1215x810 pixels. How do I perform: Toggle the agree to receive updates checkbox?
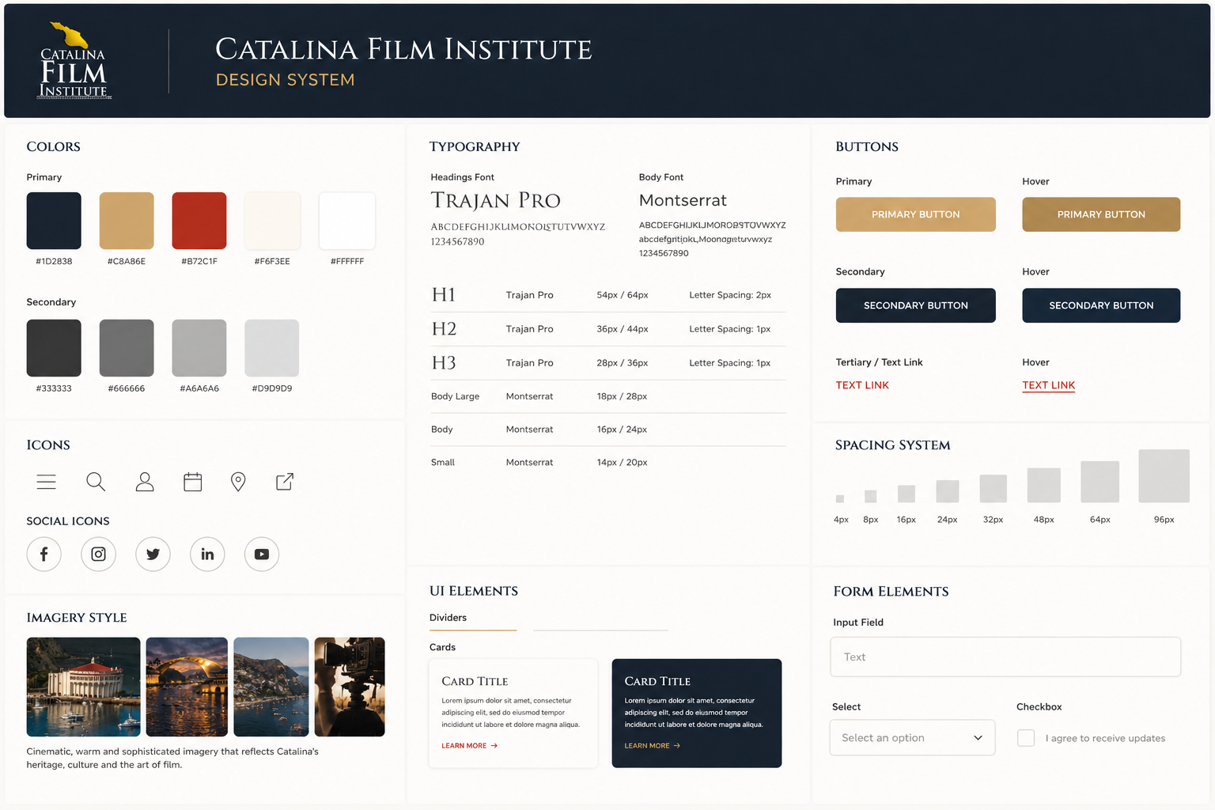1026,738
